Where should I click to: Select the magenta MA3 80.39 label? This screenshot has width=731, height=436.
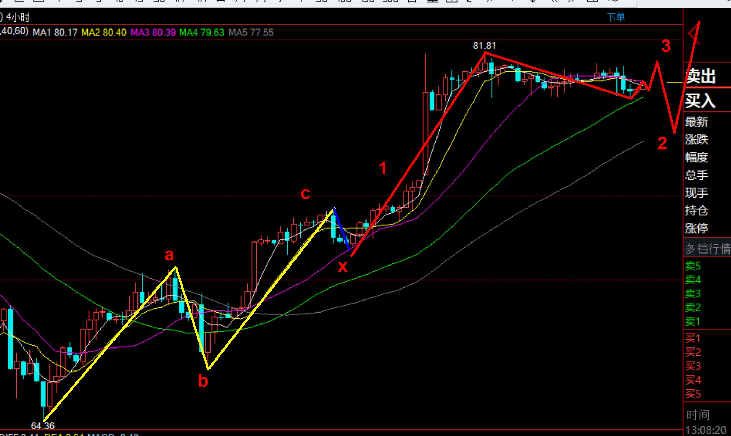click(153, 33)
